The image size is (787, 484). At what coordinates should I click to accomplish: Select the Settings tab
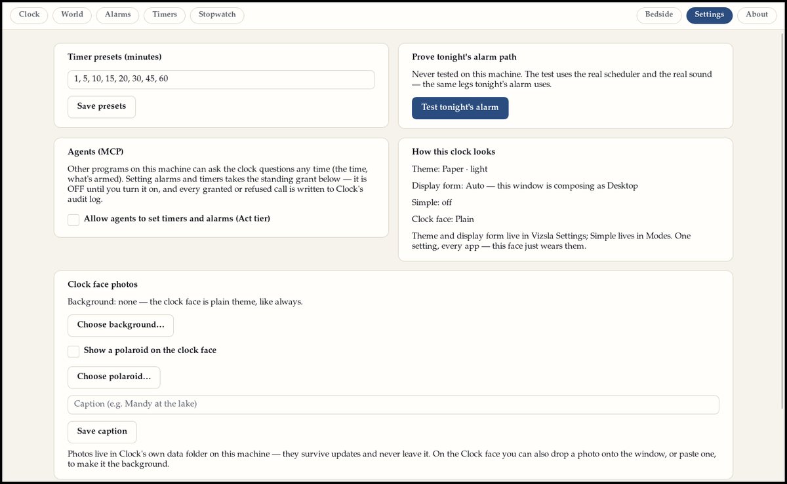[710, 14]
